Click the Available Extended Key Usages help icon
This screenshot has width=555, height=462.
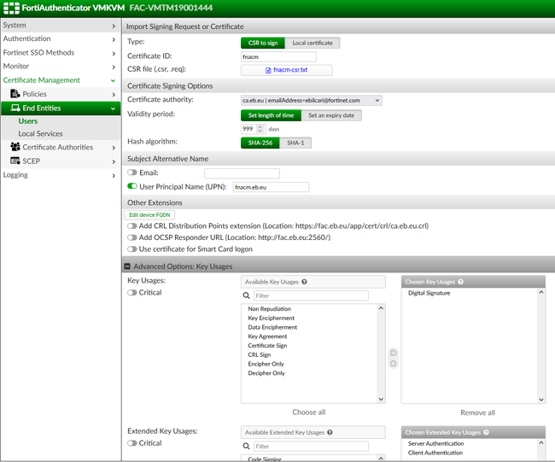[330, 432]
